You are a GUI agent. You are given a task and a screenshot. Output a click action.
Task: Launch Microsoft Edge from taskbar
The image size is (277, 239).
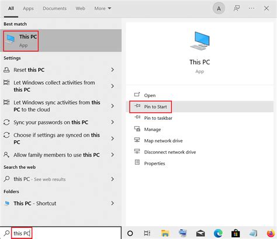[x=218, y=233]
